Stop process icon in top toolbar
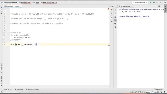 pyautogui.click(x=161, y=2)
